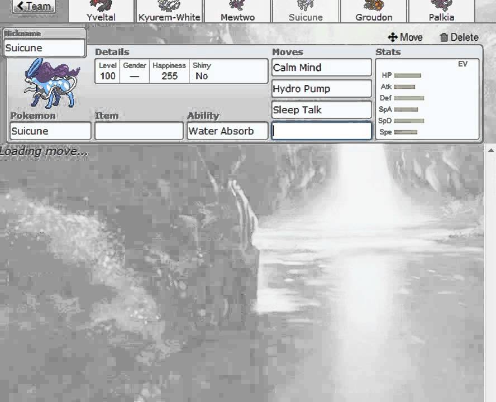Image resolution: width=496 pixels, height=402 pixels.
Task: Click the Groudon tab sprite icon
Action: tap(374, 5)
